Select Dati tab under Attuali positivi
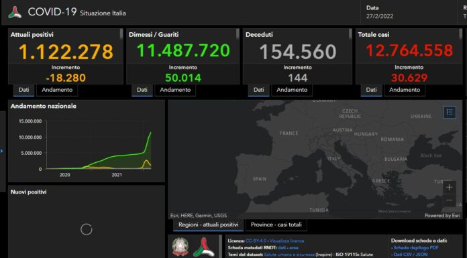Viewport: 467px width, 258px height. [x=24, y=90]
